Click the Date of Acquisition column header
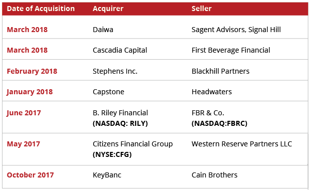Viewport: 310px width, 190px height. click(41, 9)
